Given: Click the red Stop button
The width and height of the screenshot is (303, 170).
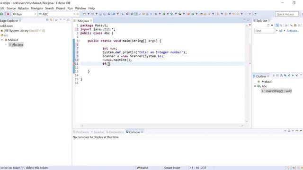Looking at the screenshot, I should pos(8,14).
